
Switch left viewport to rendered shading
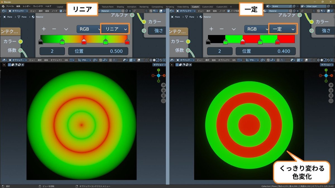tap(161, 60)
